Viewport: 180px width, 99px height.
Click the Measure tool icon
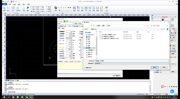pos(98,9)
